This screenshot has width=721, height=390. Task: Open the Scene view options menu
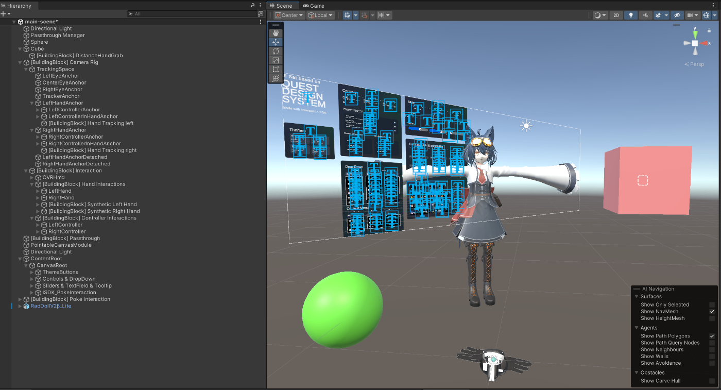(714, 5)
